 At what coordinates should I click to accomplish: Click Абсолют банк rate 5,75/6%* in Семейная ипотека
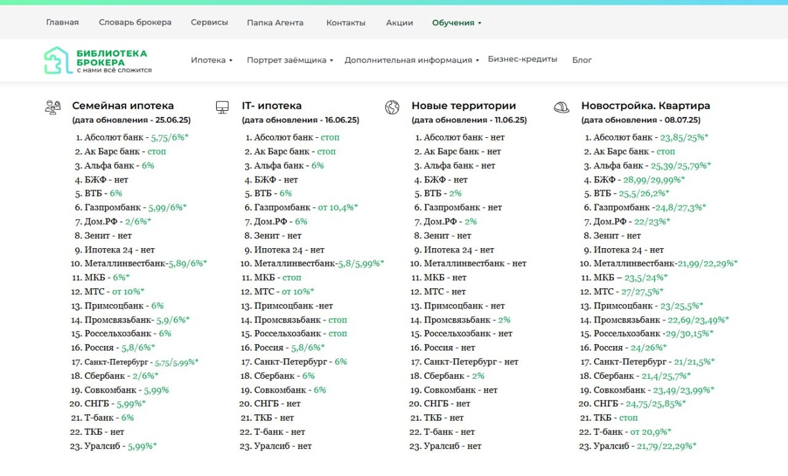(170, 138)
